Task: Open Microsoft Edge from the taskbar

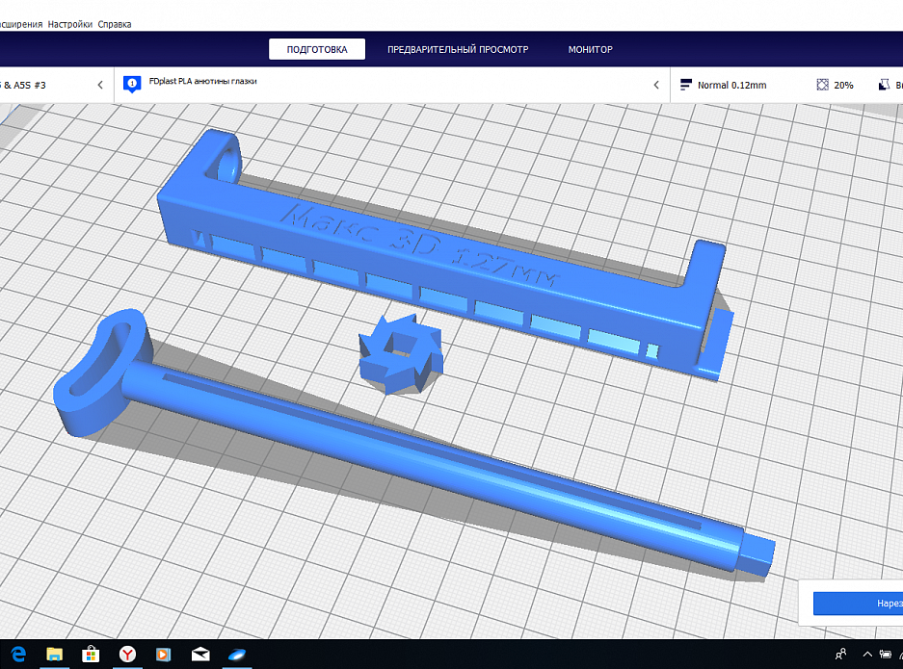Action: [17, 655]
